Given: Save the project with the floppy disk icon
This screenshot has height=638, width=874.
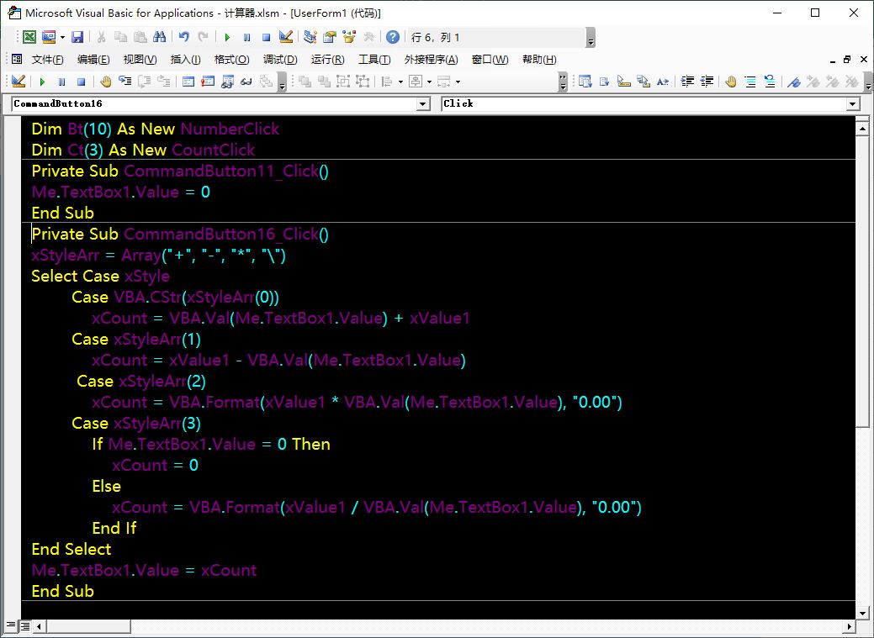Looking at the screenshot, I should [77, 37].
